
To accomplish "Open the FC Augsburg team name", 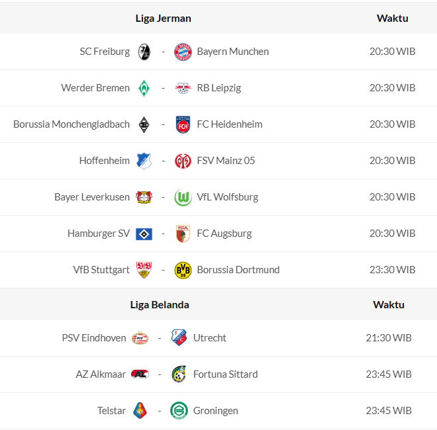I will pyautogui.click(x=224, y=234).
